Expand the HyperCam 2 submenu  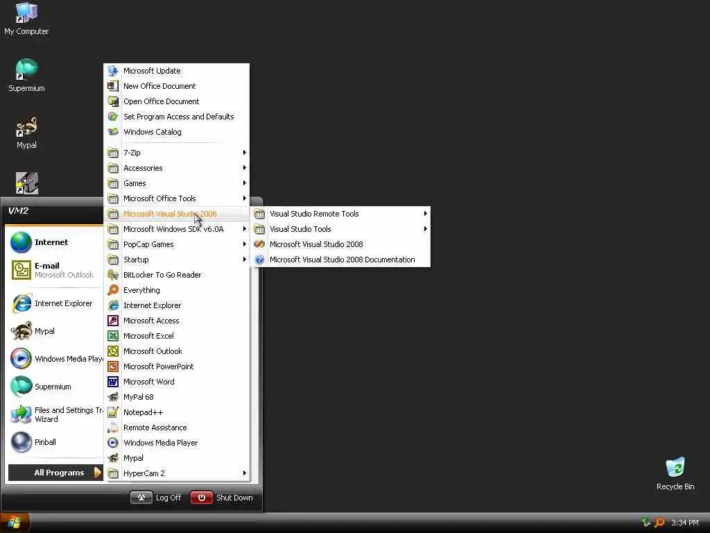177,473
